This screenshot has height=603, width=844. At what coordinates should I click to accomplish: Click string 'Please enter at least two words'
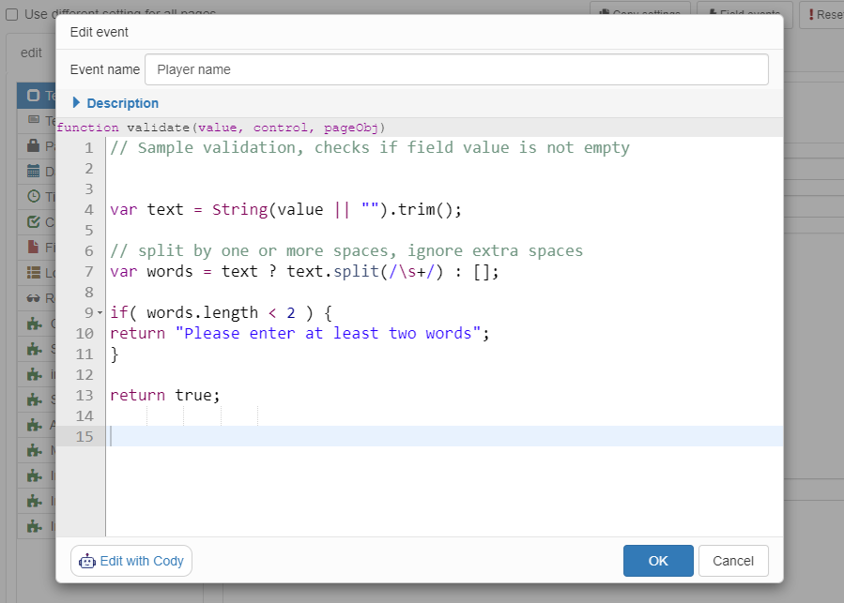[328, 333]
